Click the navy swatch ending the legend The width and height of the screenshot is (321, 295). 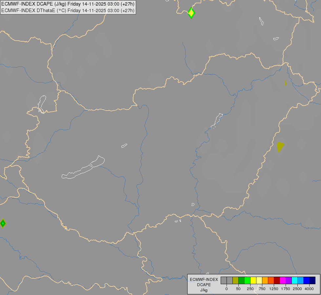(x=312, y=280)
